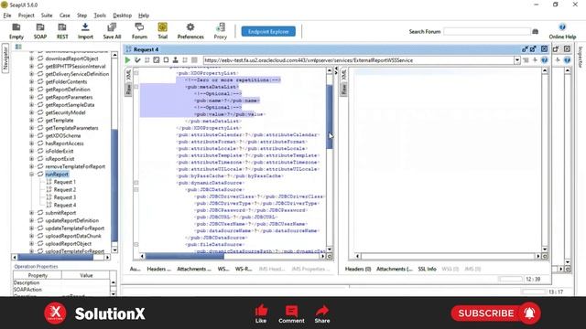
Task: Click the endpoint URL field
Action: click(358, 60)
